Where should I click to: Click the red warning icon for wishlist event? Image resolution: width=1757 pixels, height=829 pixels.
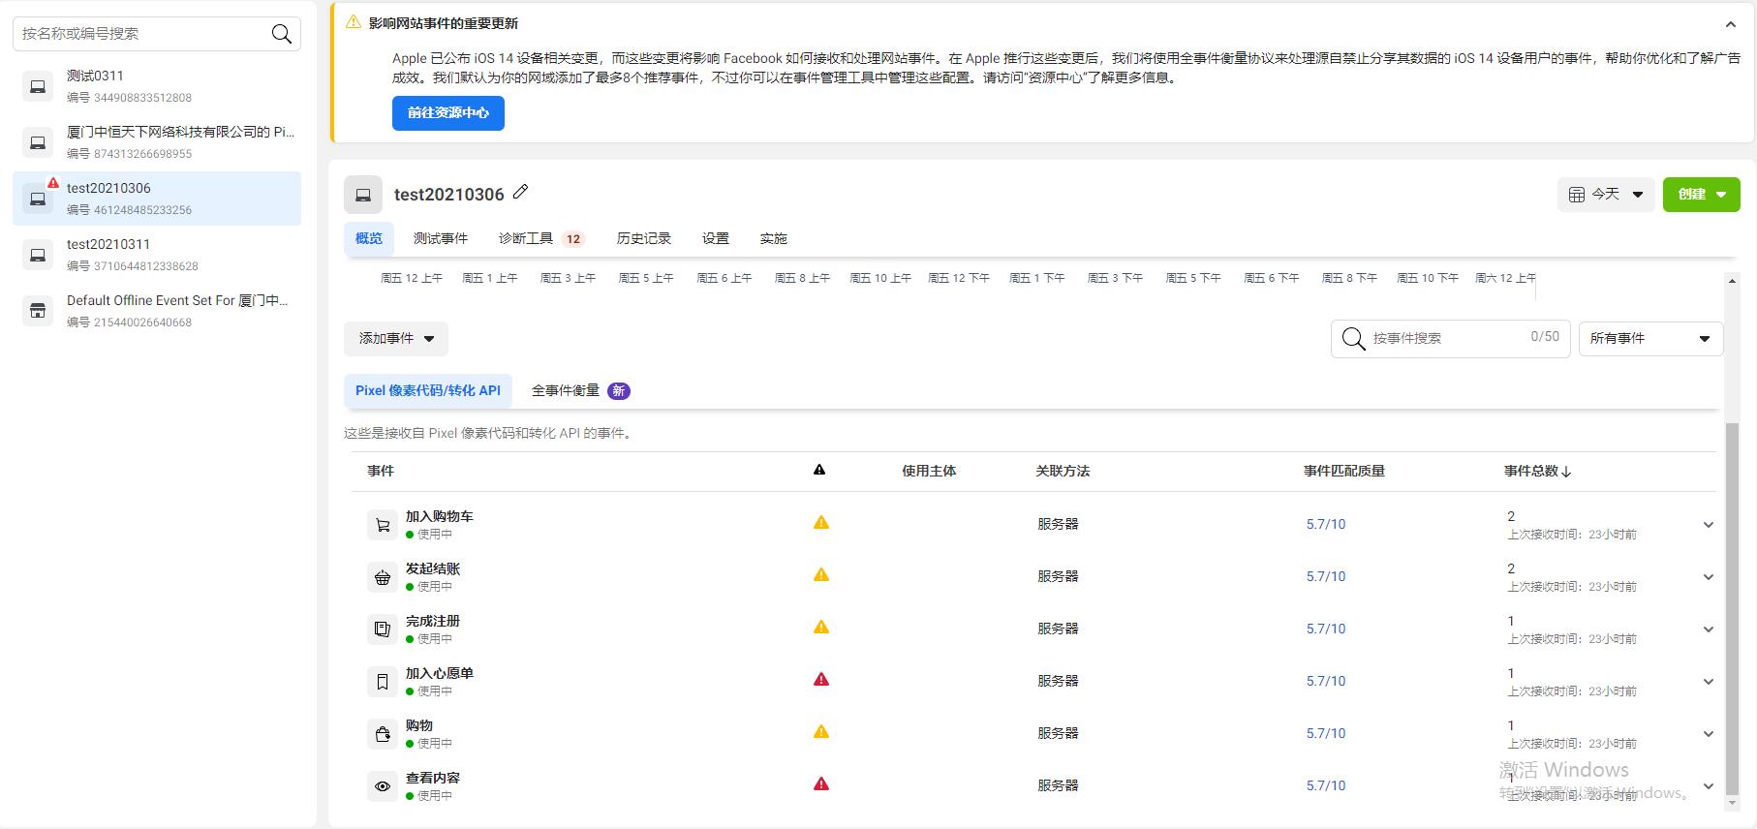821,680
